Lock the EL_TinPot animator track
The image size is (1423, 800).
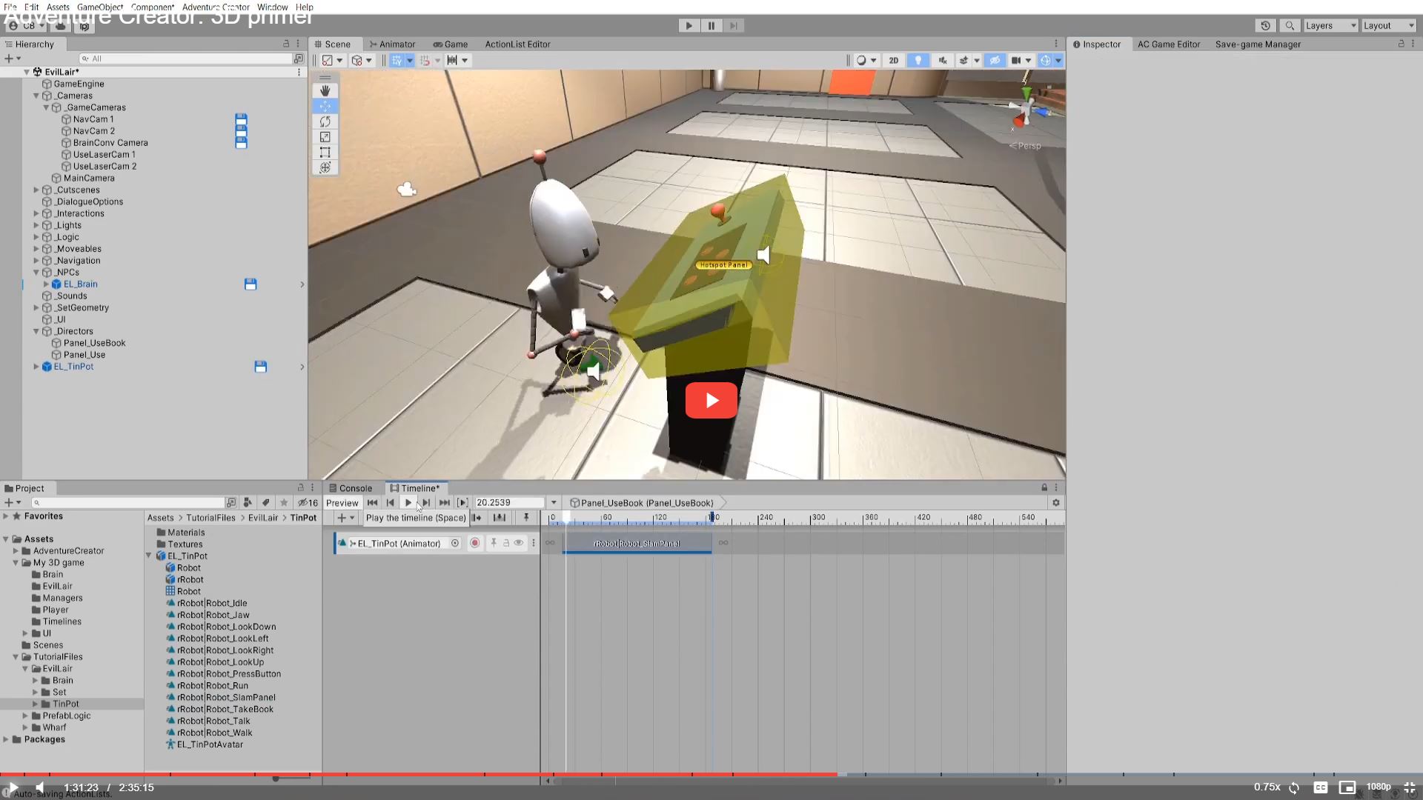tap(506, 544)
